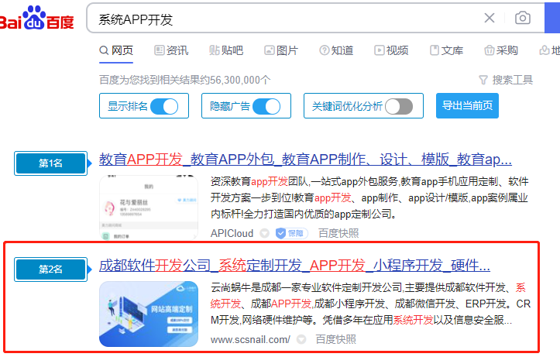Turn off the 显示排名 toggle
This screenshot has height=357, width=560.
click(164, 106)
